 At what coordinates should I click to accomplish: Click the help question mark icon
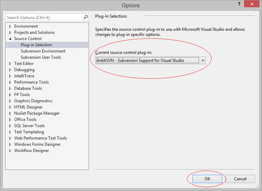click(239, 4)
